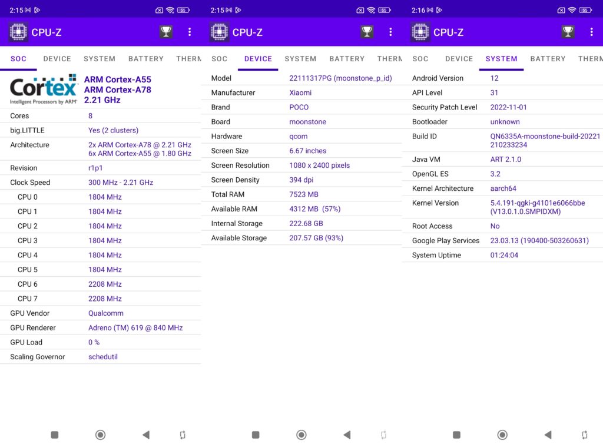
Task: Tap the 'Yes (2 clusters)' big.LITTLE value
Action: coord(114,130)
